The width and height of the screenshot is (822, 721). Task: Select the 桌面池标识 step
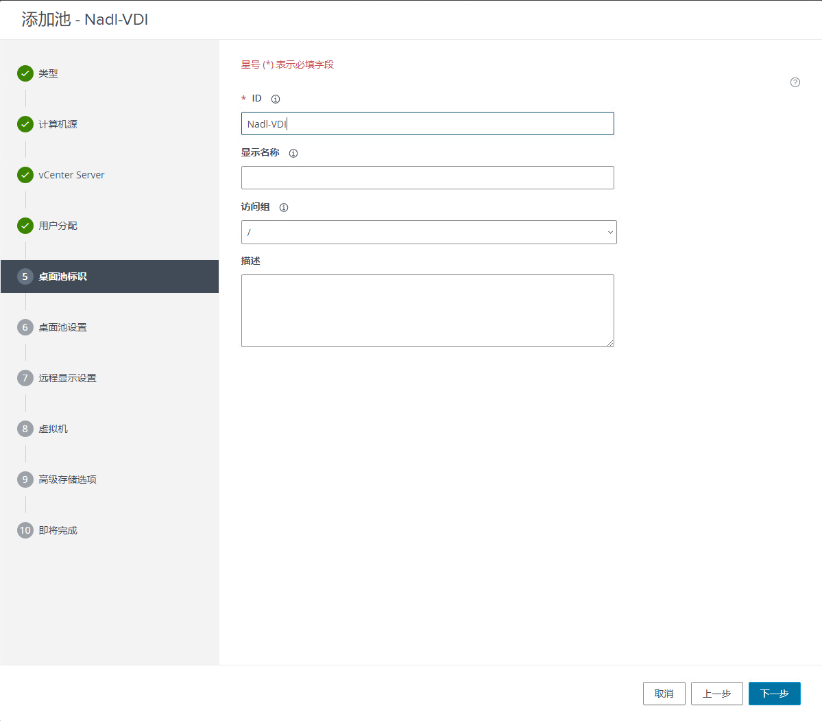click(110, 276)
